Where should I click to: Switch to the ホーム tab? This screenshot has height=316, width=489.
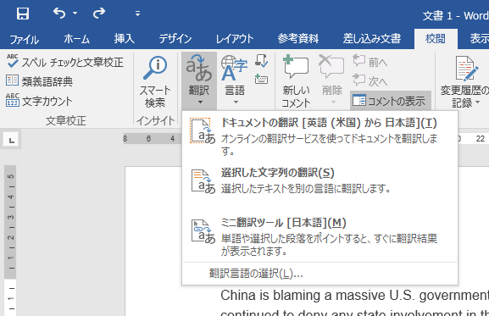click(77, 39)
